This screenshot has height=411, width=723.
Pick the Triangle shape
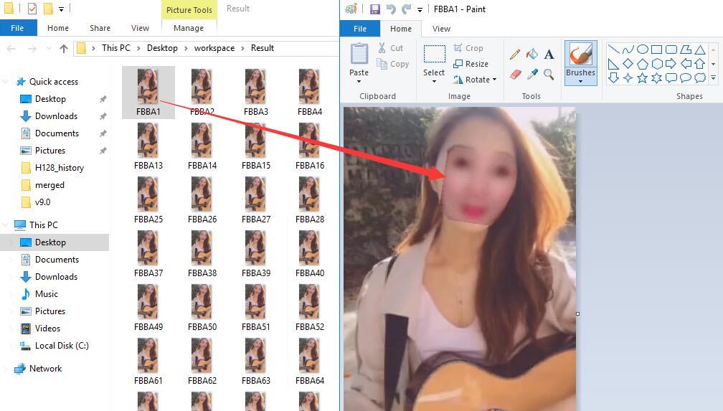(x=700, y=49)
